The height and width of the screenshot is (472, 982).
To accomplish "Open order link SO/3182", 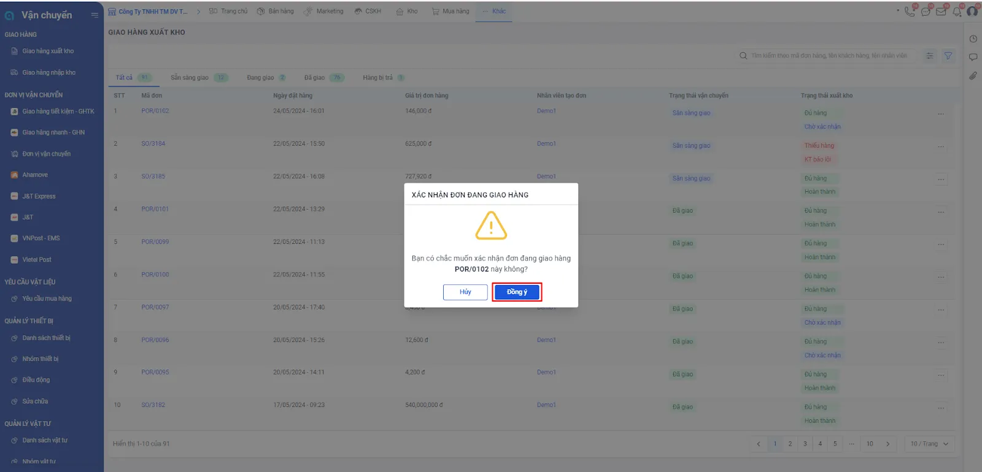I will tap(153, 405).
